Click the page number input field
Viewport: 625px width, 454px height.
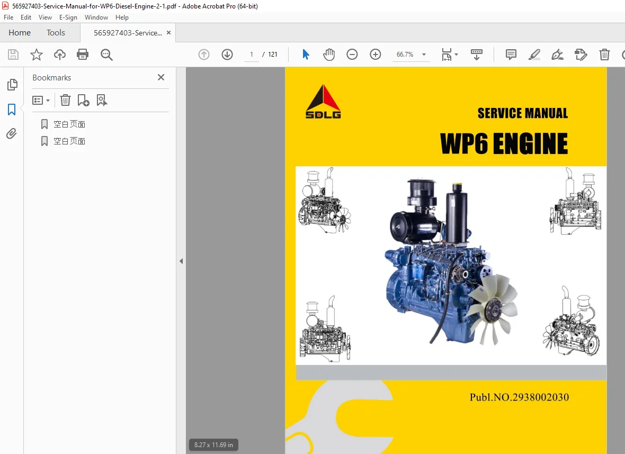[252, 55]
